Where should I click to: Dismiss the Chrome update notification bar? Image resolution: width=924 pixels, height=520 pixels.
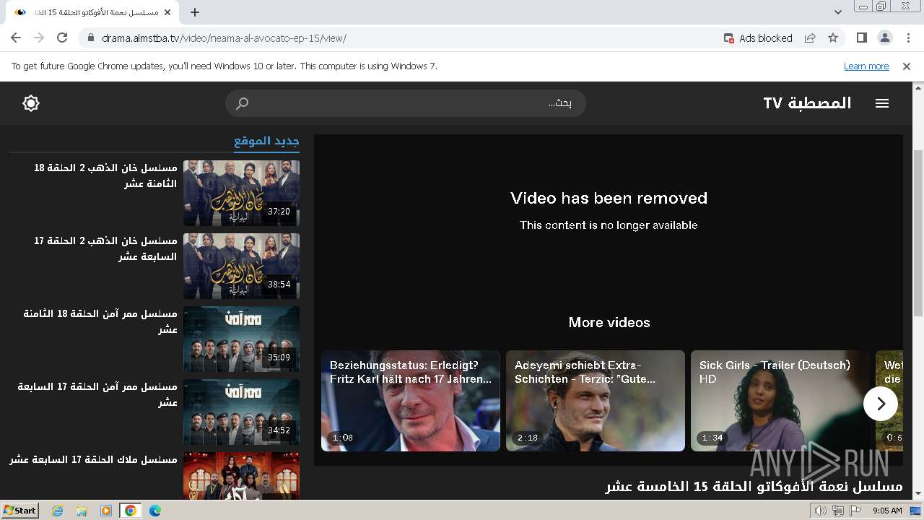tap(907, 66)
